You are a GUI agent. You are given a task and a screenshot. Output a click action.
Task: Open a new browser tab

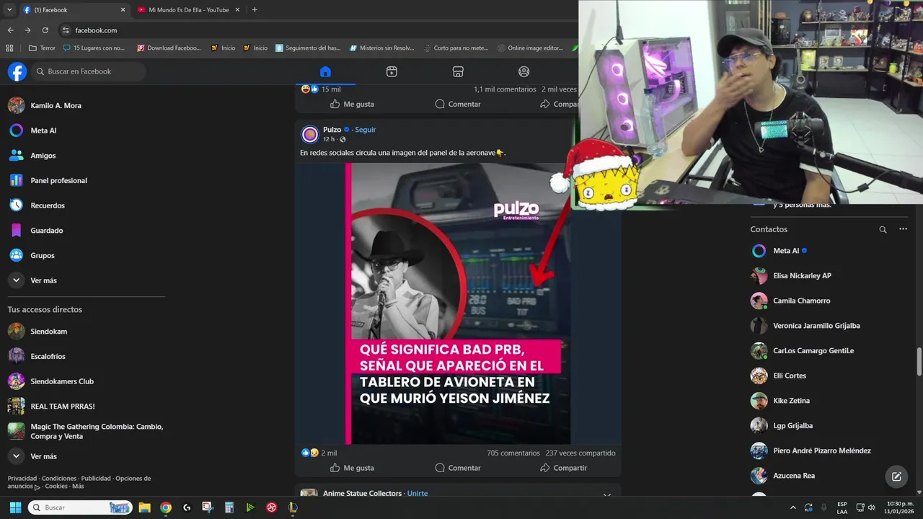click(x=255, y=10)
